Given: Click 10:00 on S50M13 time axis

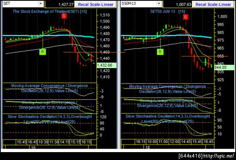Looking at the screenshot, I should point(152,142).
